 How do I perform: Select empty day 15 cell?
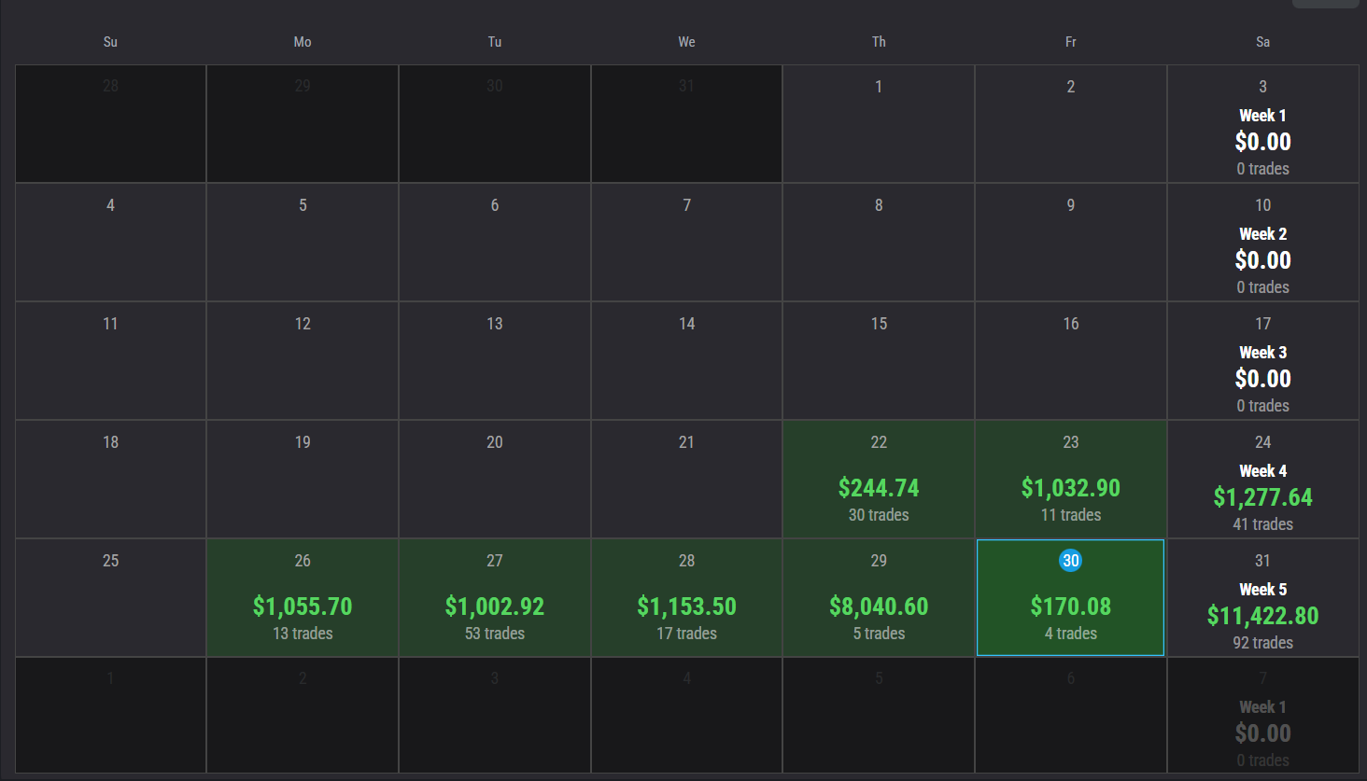click(x=879, y=361)
